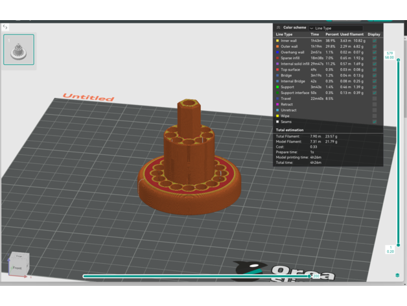Select plate 1 thumbnail
This screenshot has width=407, height=306.
tap(19, 49)
